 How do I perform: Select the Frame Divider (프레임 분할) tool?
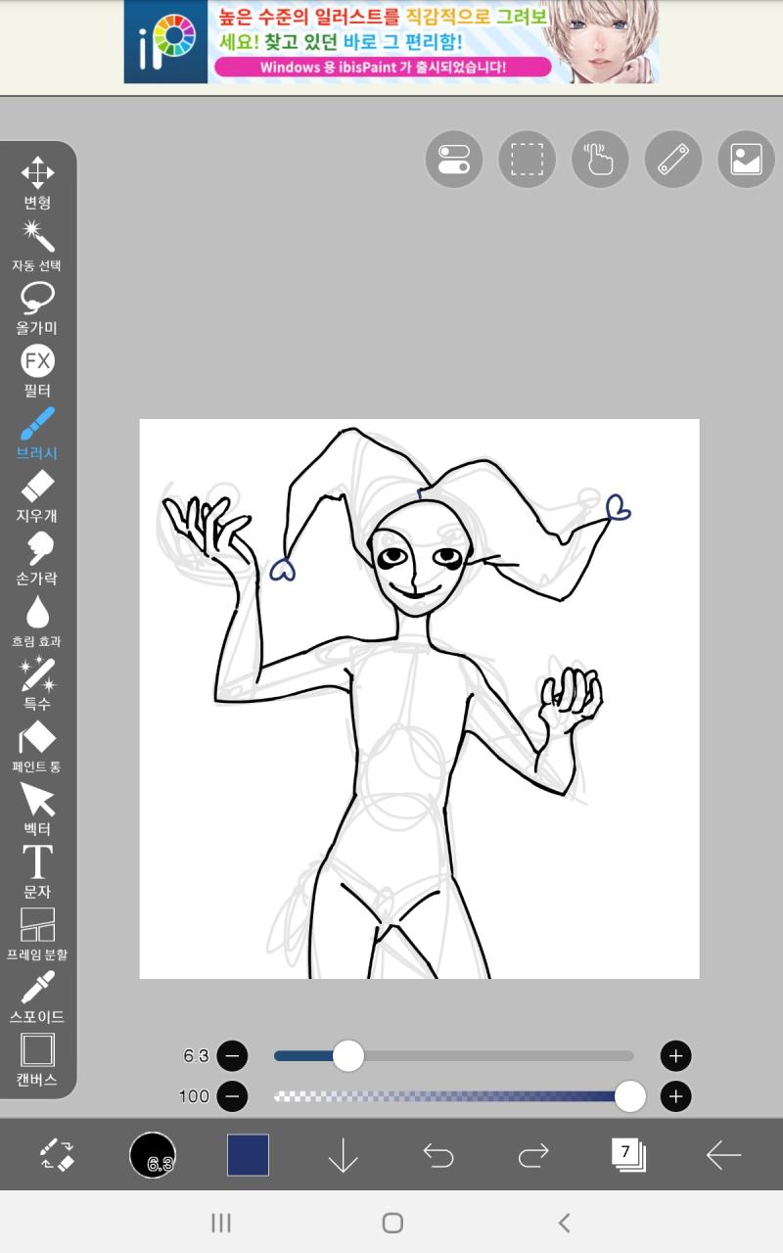(37, 936)
